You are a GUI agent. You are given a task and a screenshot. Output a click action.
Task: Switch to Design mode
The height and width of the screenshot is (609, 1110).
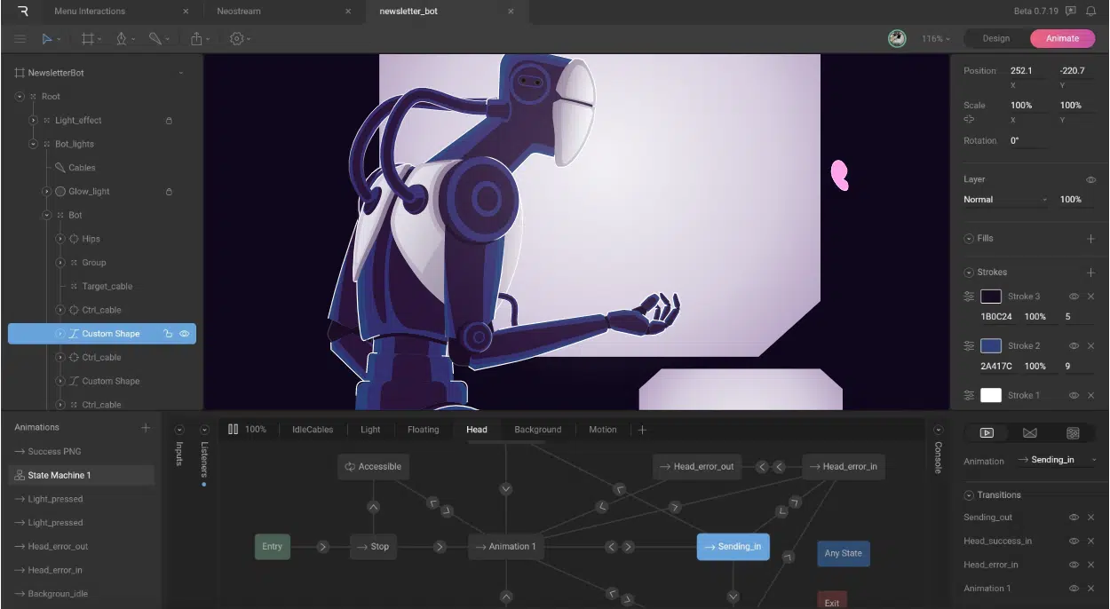pyautogui.click(x=995, y=38)
